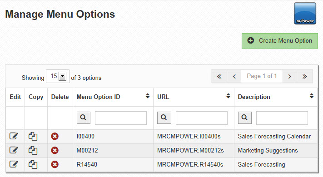Click the Description column search icon
323x177 pixels.
245,118
